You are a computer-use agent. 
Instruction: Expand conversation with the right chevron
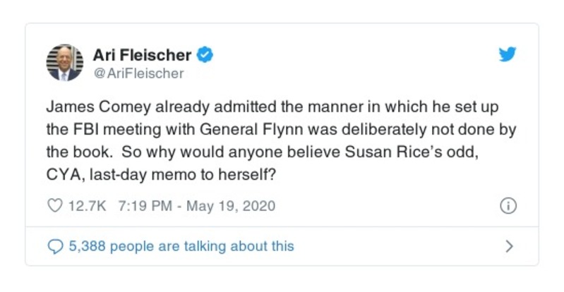(509, 246)
